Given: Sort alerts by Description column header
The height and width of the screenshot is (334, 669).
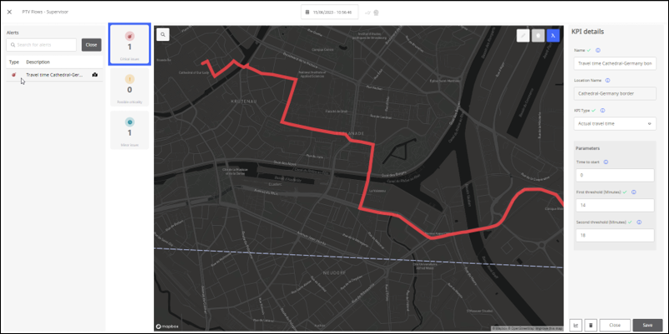Looking at the screenshot, I should pos(38,62).
